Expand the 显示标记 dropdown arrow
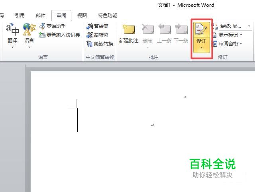This screenshot has height=192, width=255. [x=241, y=35]
